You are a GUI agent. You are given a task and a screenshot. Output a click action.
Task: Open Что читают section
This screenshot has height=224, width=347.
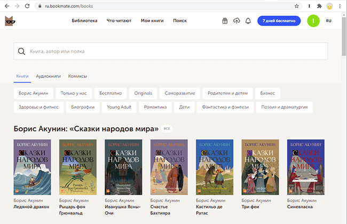coord(119,21)
